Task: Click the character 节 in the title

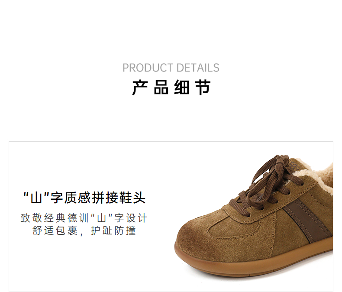Action: pos(203,88)
